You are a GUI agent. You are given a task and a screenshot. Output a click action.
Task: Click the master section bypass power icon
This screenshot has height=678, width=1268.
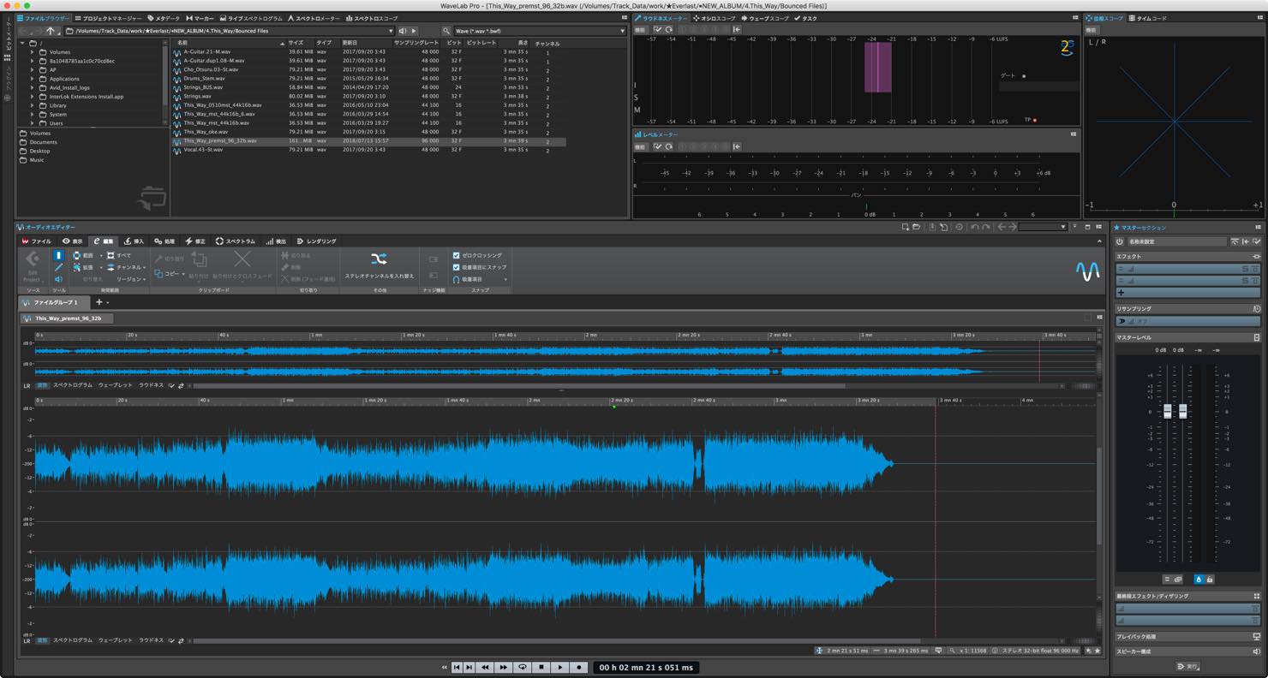click(x=1120, y=241)
